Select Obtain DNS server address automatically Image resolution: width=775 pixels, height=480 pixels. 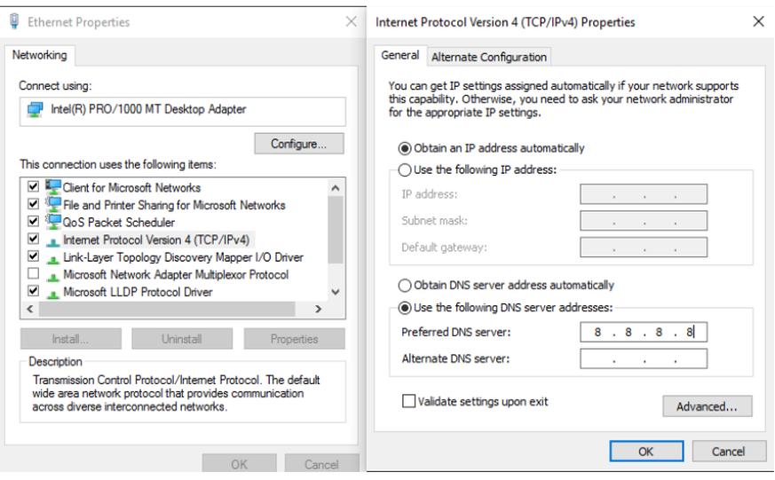point(405,286)
